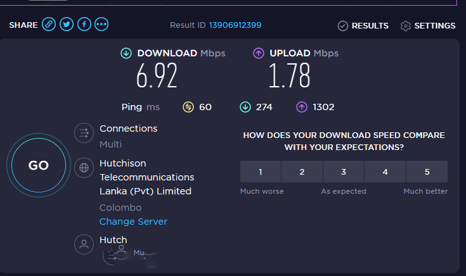
Task: Click the server globe icon
Action: 84,168
